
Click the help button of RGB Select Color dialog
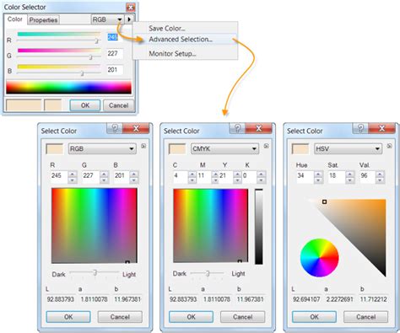[115, 128]
